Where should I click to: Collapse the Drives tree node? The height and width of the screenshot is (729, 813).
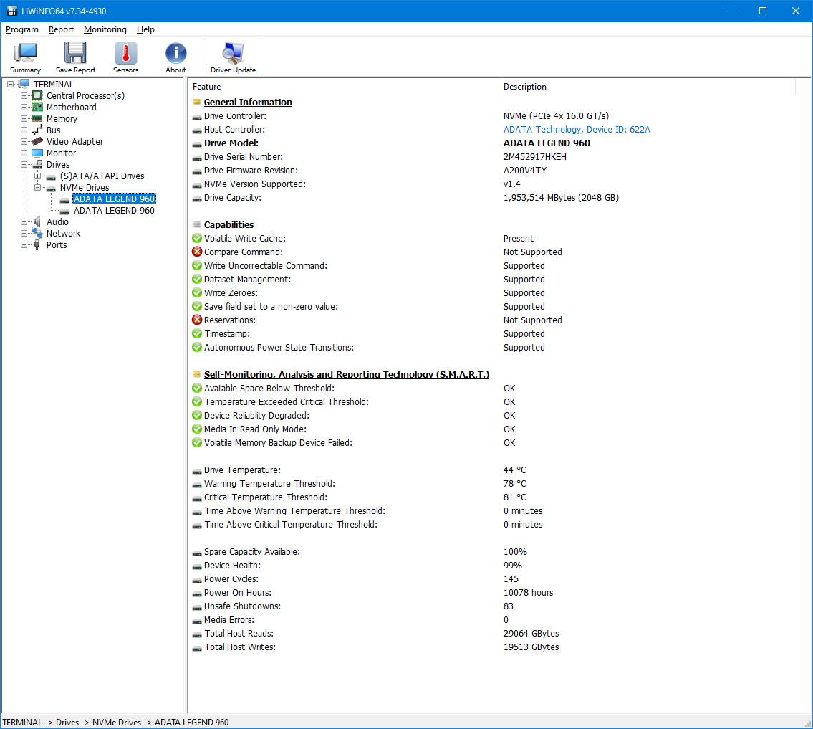pos(24,164)
